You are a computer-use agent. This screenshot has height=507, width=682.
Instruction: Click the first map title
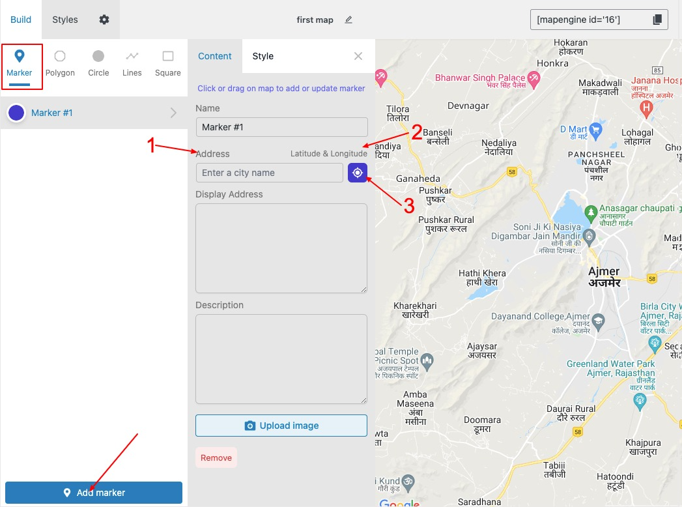315,20
